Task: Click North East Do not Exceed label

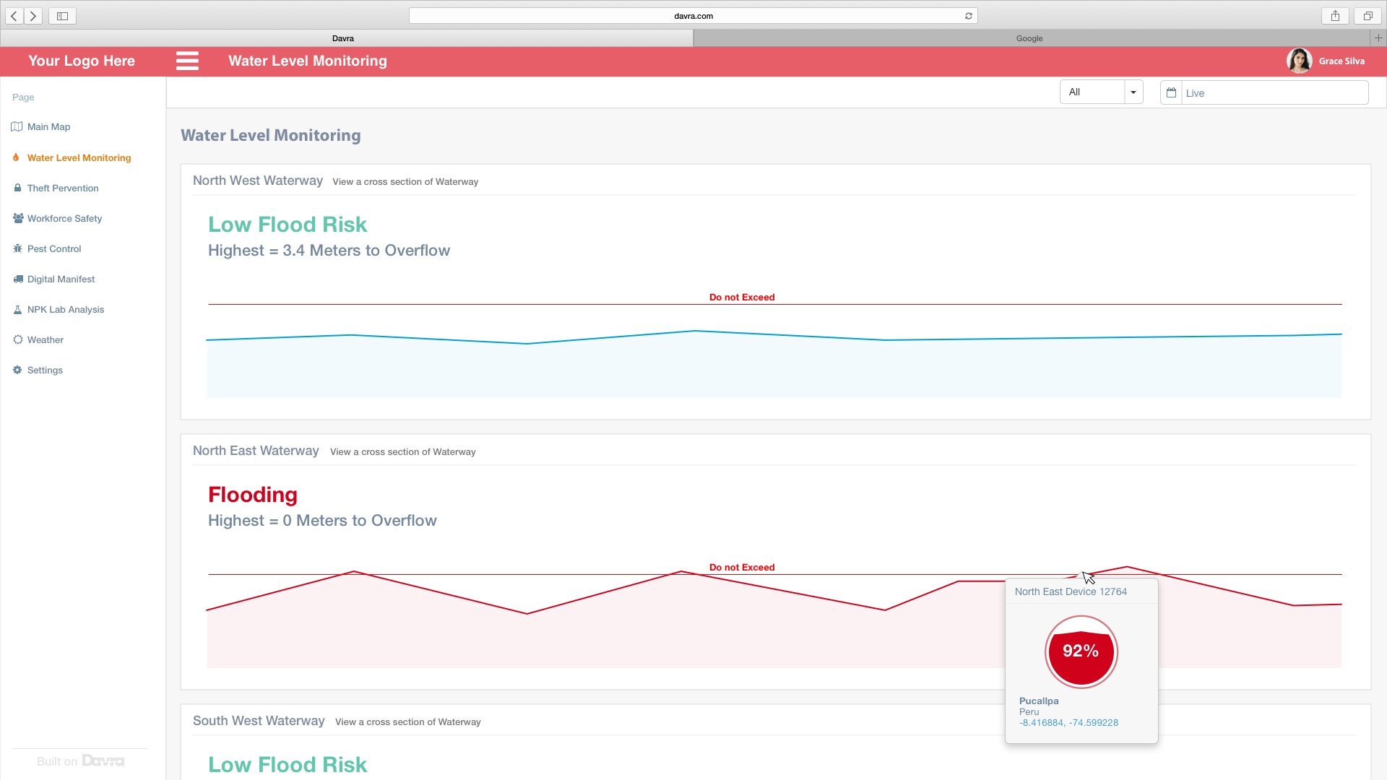Action: tap(741, 567)
